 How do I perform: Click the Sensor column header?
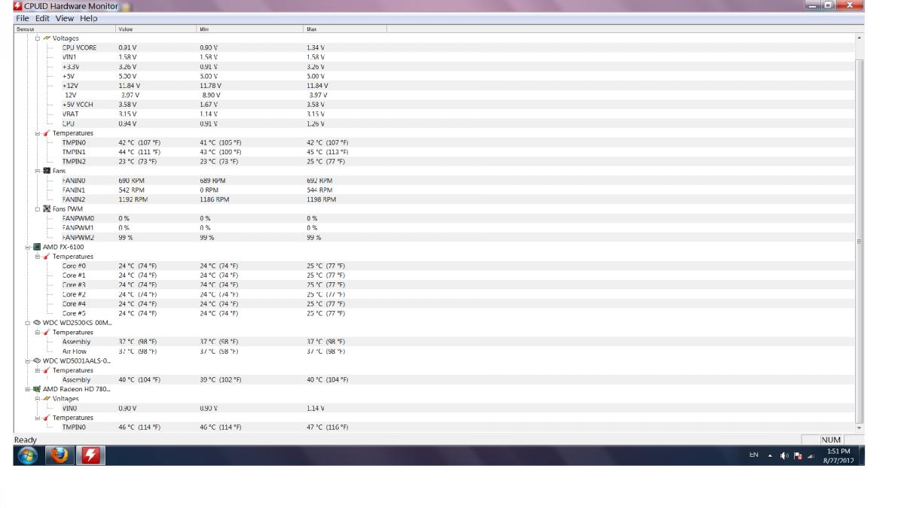coord(65,29)
